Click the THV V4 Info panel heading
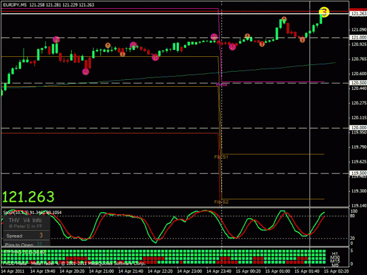 point(25,220)
